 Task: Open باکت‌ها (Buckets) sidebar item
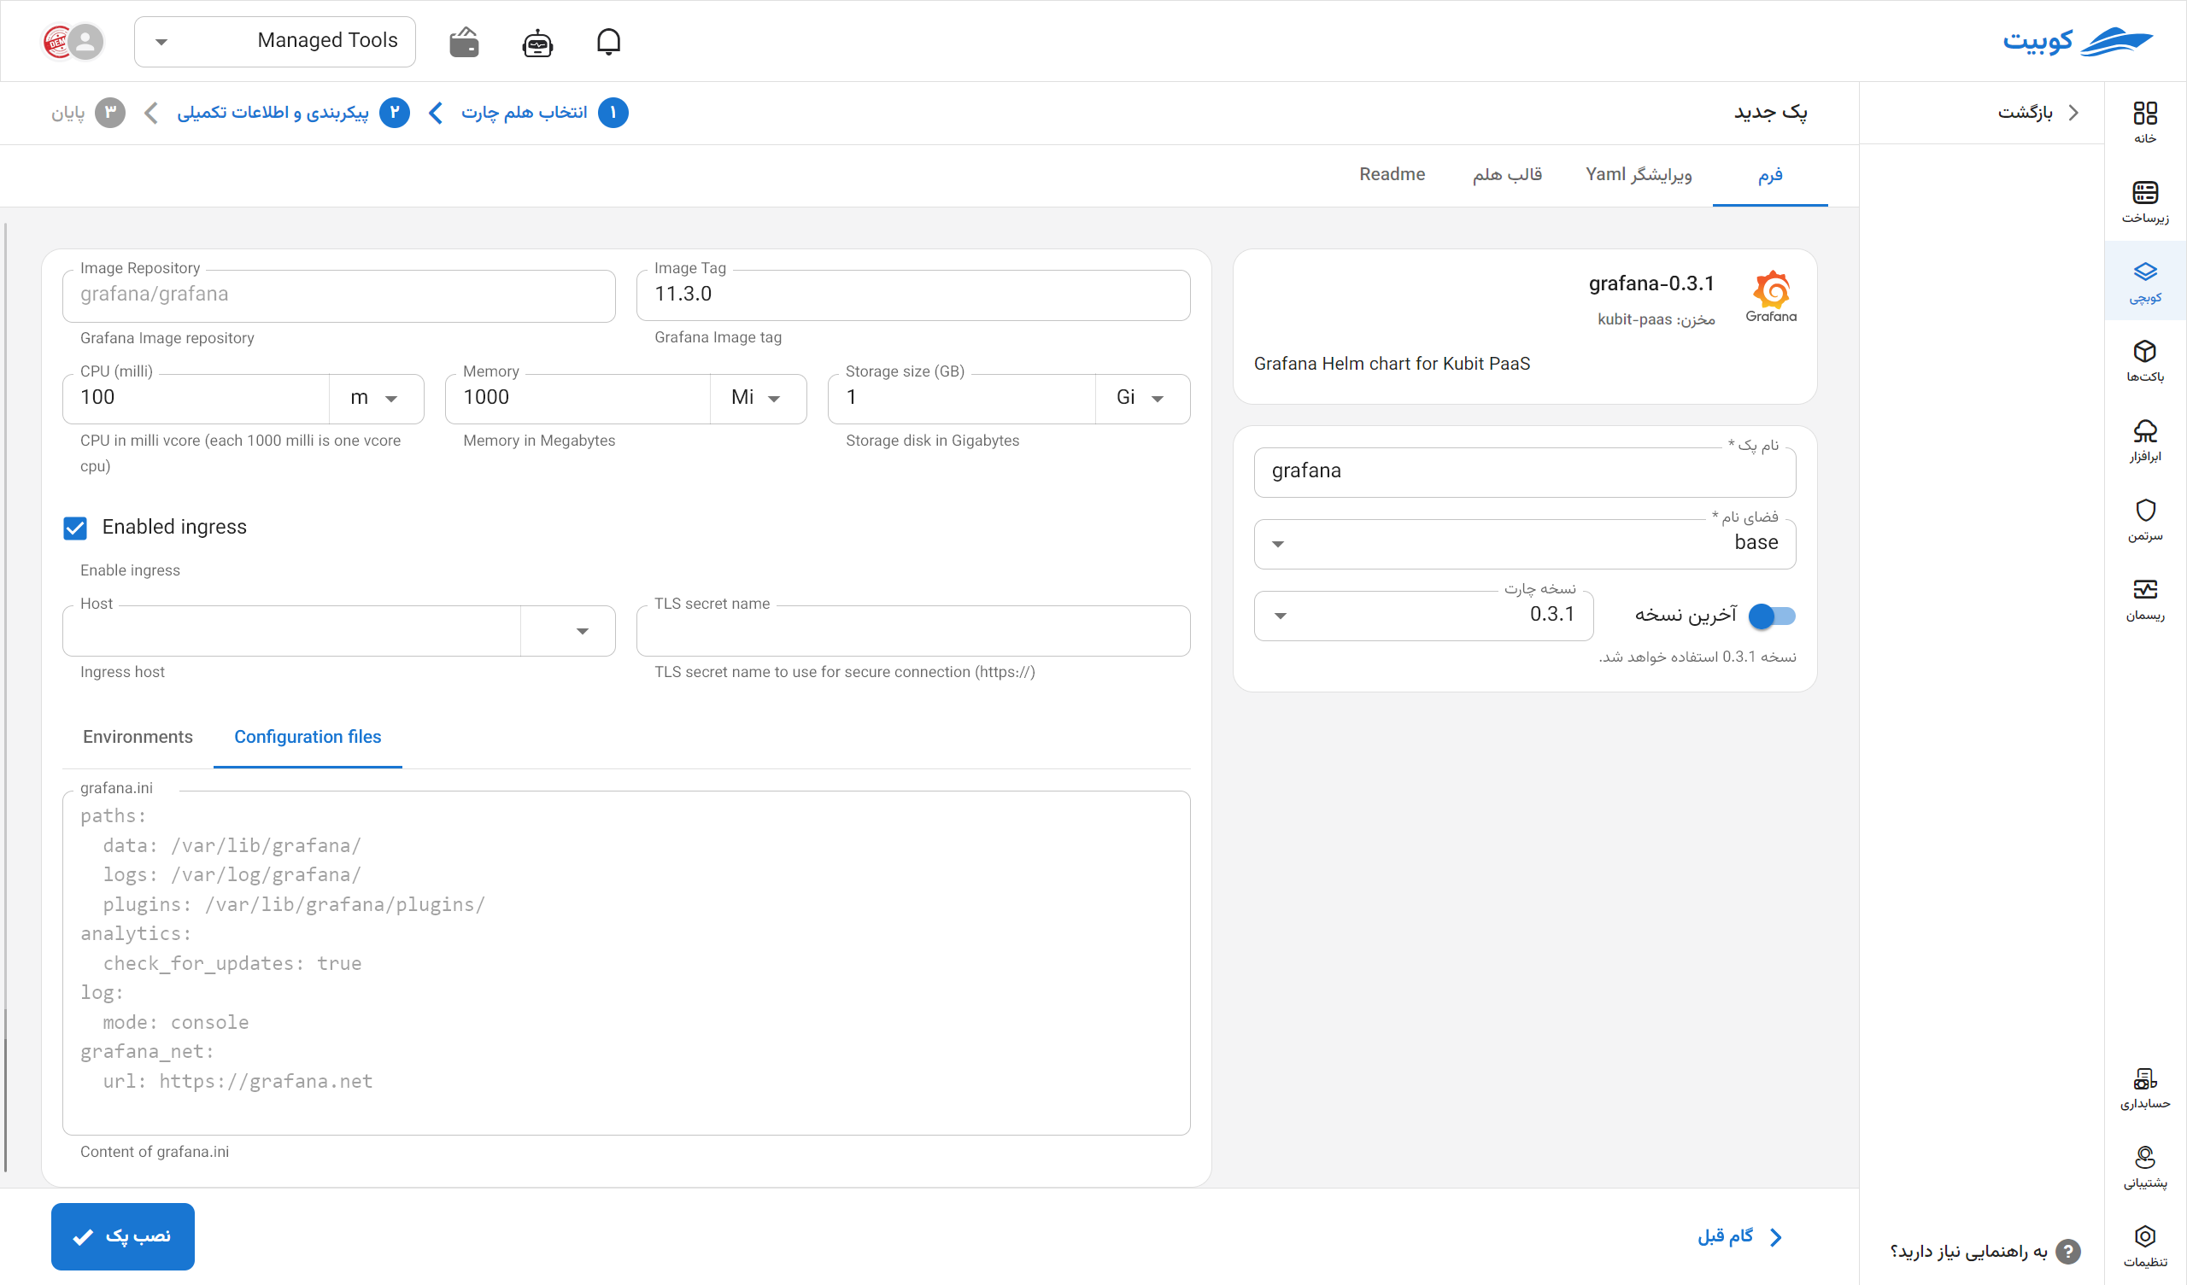2144,361
